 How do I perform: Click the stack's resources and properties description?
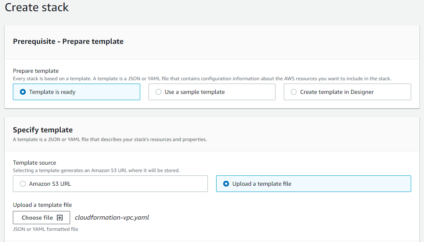tap(110, 139)
